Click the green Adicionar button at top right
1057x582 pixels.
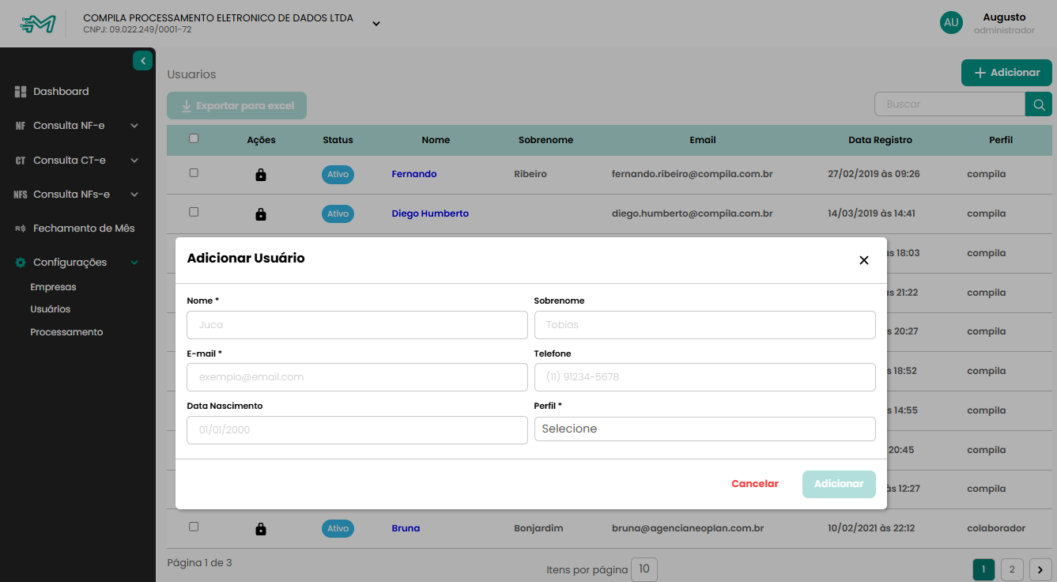[x=1006, y=73]
